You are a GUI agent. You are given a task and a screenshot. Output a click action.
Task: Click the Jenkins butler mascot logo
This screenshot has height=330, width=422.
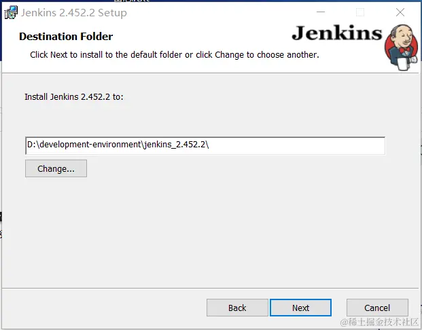coord(402,48)
